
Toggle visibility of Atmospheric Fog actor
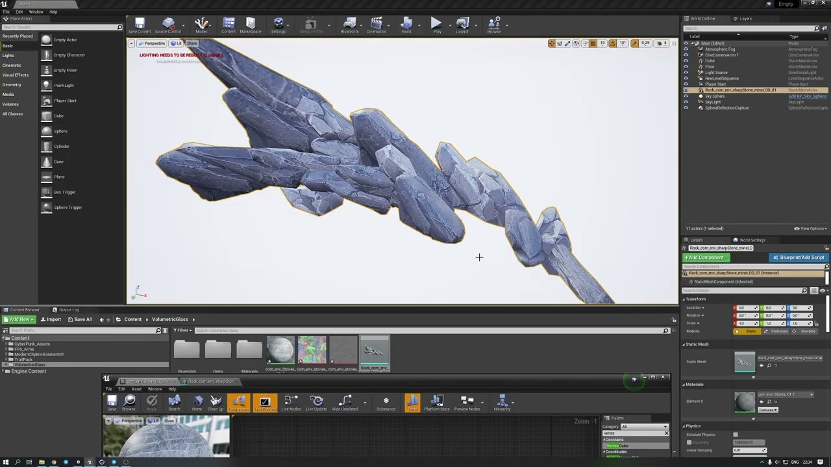click(686, 49)
